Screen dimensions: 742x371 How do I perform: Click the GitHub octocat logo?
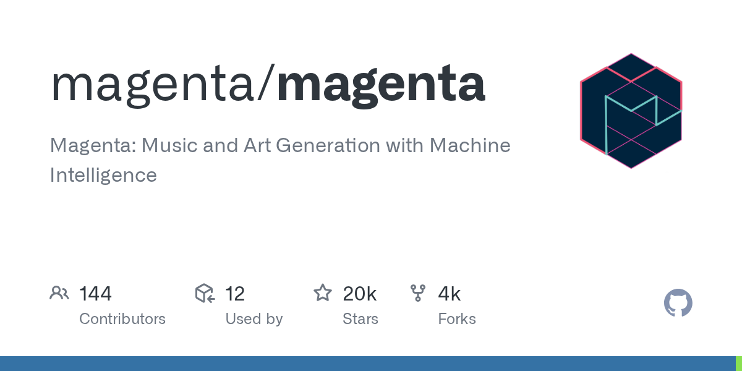point(678,304)
